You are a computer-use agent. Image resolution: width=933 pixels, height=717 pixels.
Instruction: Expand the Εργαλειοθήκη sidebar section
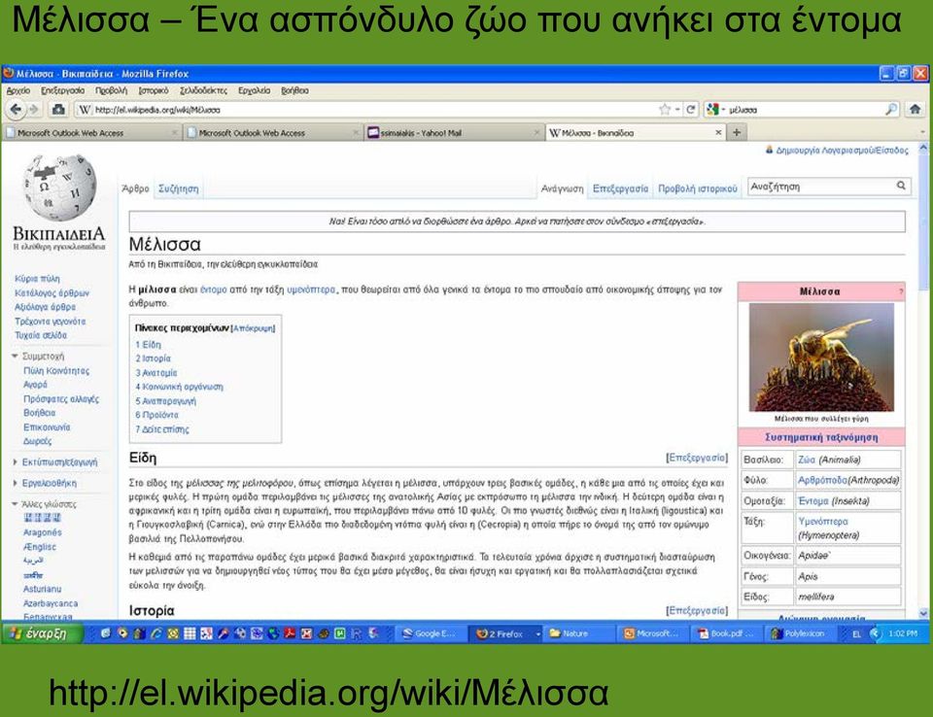tap(44, 483)
